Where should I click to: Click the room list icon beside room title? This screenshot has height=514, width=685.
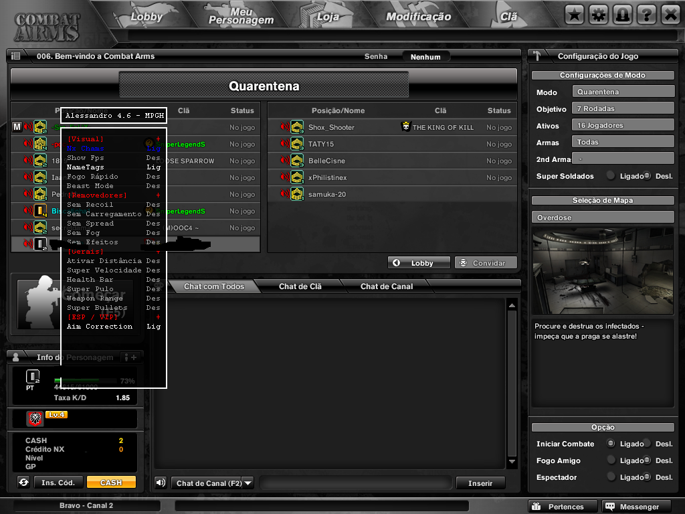point(16,56)
